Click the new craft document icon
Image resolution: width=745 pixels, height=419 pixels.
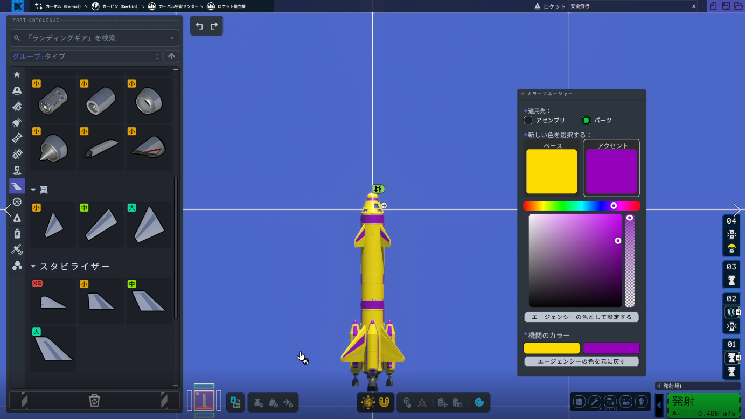(713, 6)
